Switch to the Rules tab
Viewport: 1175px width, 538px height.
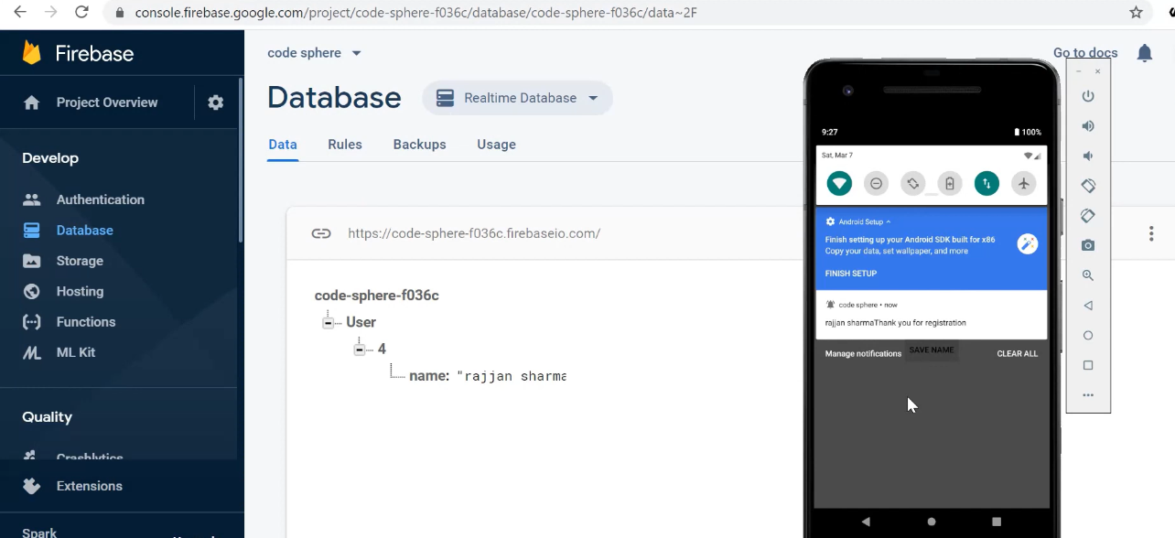pos(345,145)
